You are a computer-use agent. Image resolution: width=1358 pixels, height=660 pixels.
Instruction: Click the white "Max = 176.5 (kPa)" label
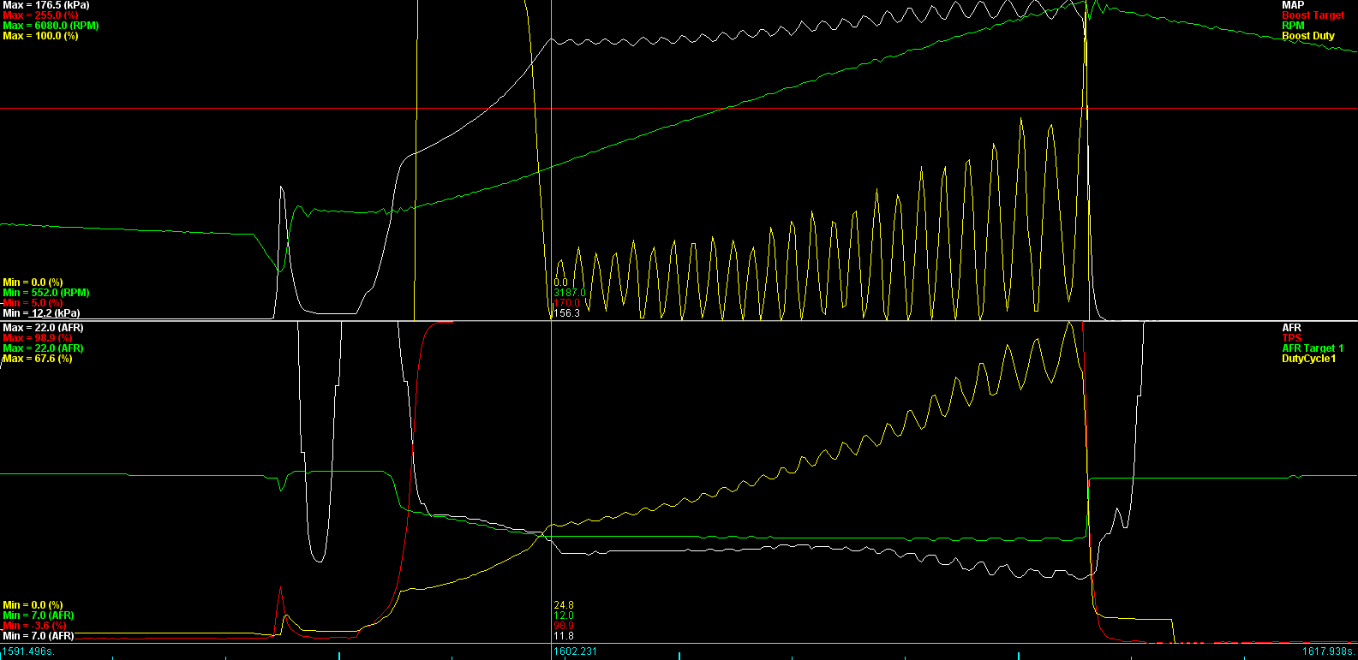pos(46,5)
